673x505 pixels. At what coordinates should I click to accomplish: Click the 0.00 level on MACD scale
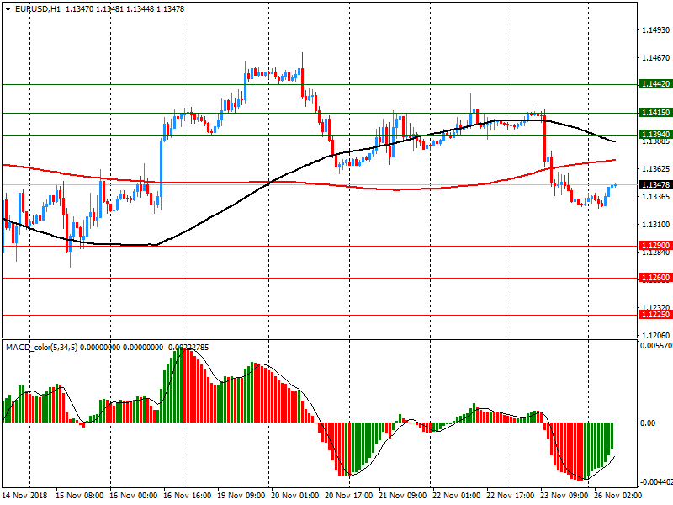pos(648,423)
